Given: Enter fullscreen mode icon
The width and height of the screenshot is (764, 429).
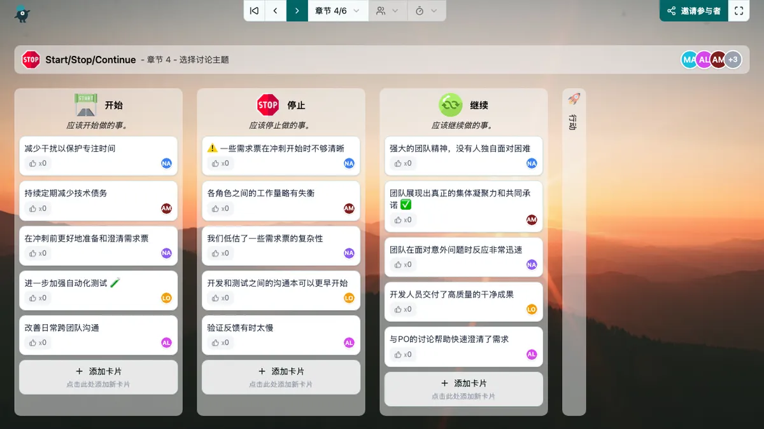Looking at the screenshot, I should 739,11.
